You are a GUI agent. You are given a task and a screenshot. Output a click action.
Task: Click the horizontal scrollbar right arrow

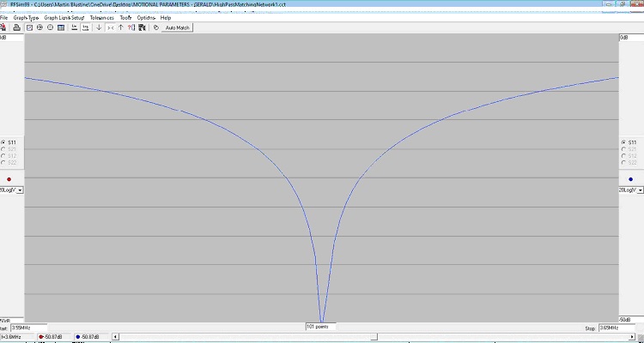coord(632,337)
